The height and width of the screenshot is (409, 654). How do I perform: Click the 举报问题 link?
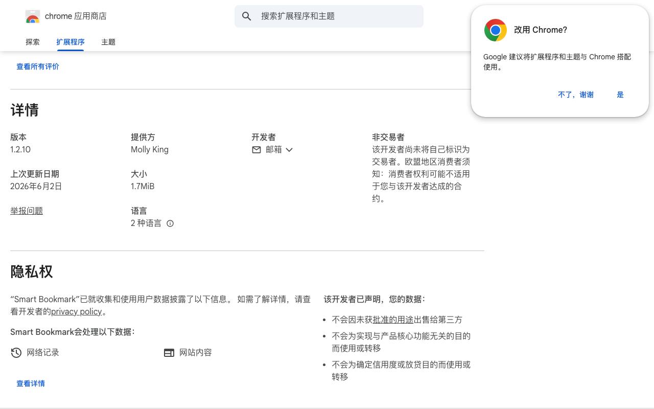coord(27,211)
